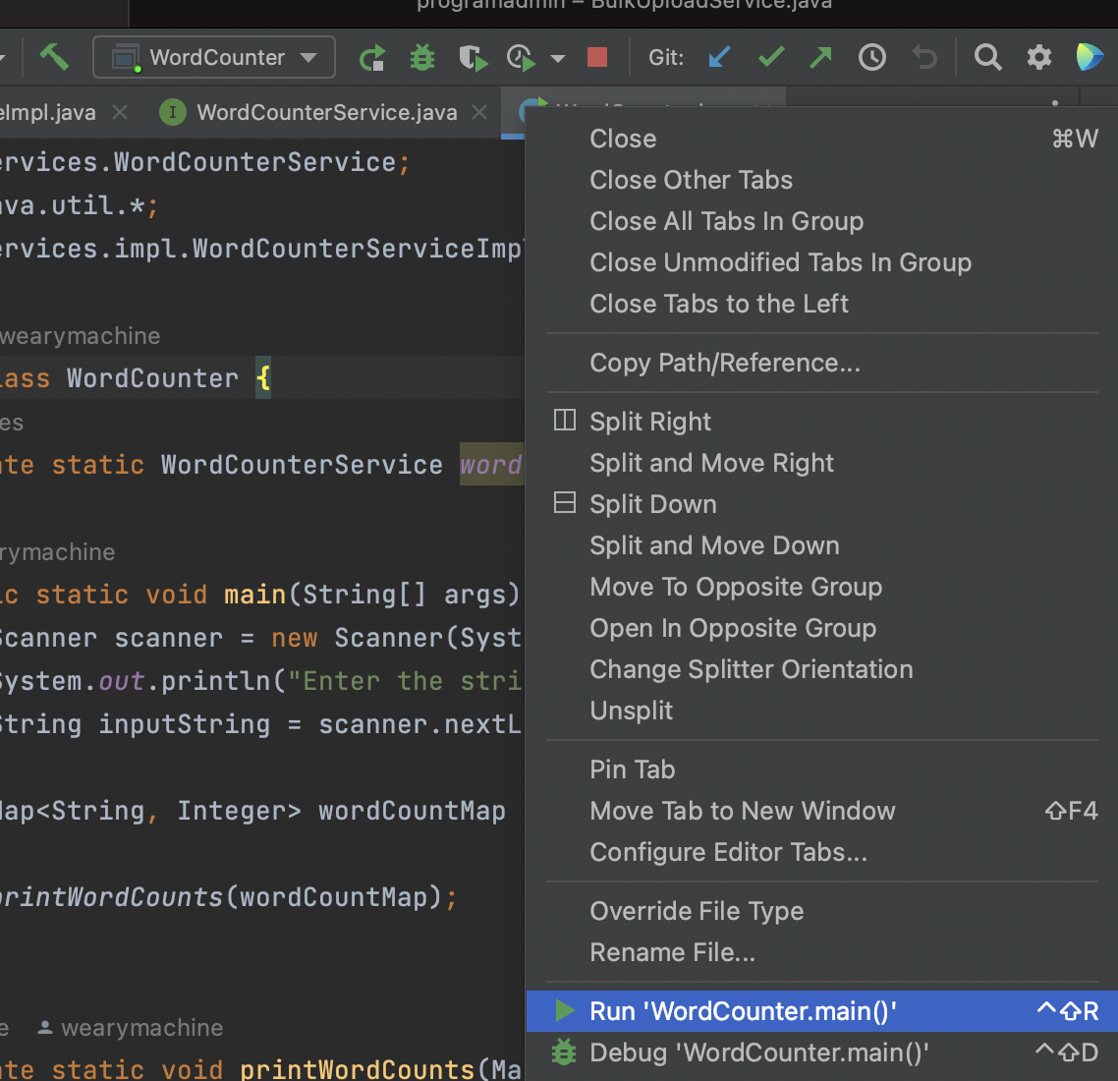Click the Build project hammer icon
1118x1081 pixels.
click(x=53, y=57)
